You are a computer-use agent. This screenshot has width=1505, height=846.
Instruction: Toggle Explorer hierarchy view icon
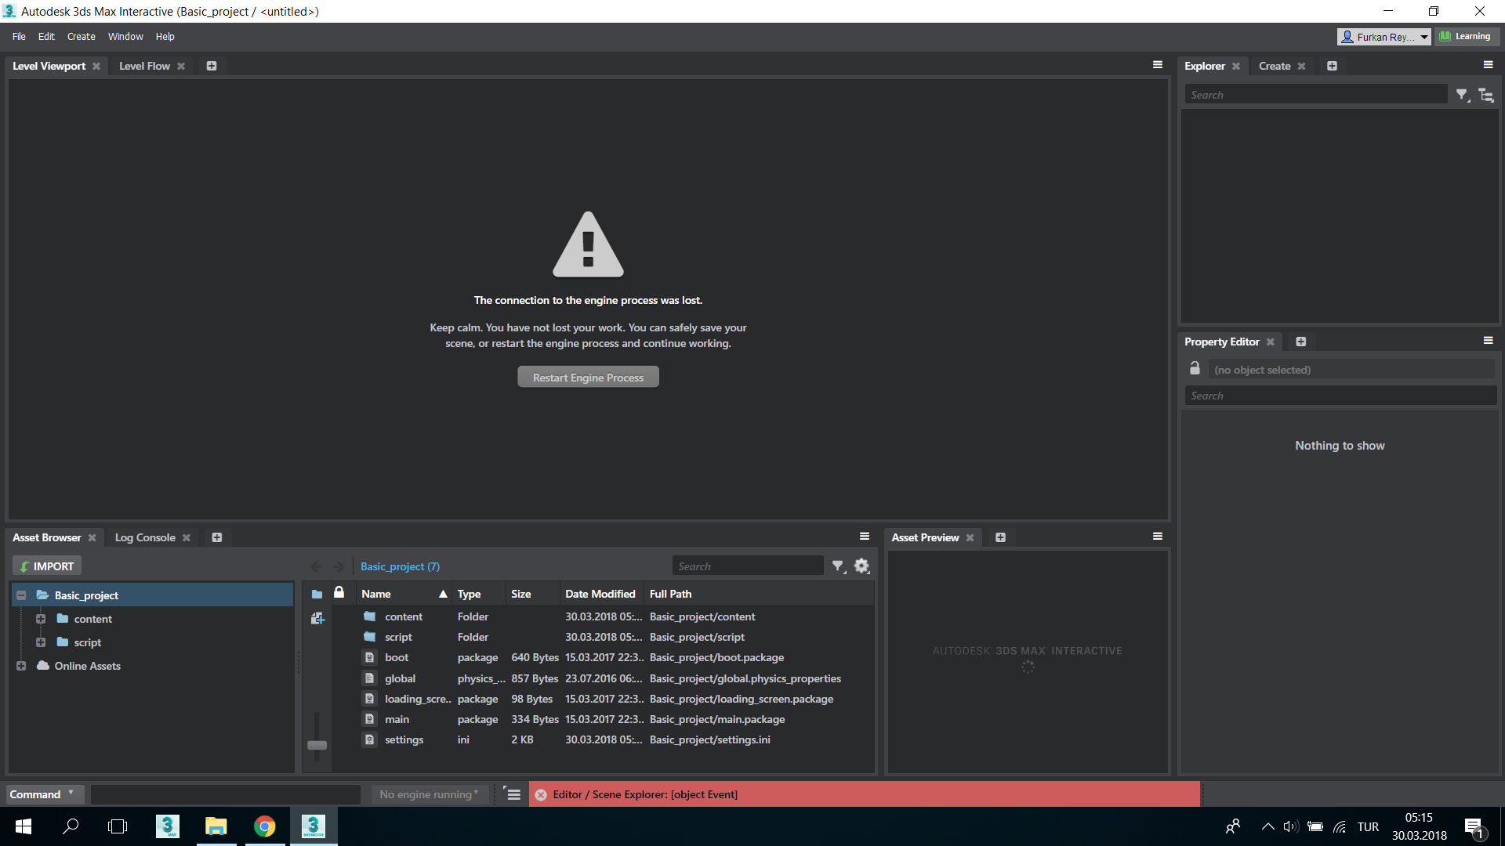(1486, 95)
